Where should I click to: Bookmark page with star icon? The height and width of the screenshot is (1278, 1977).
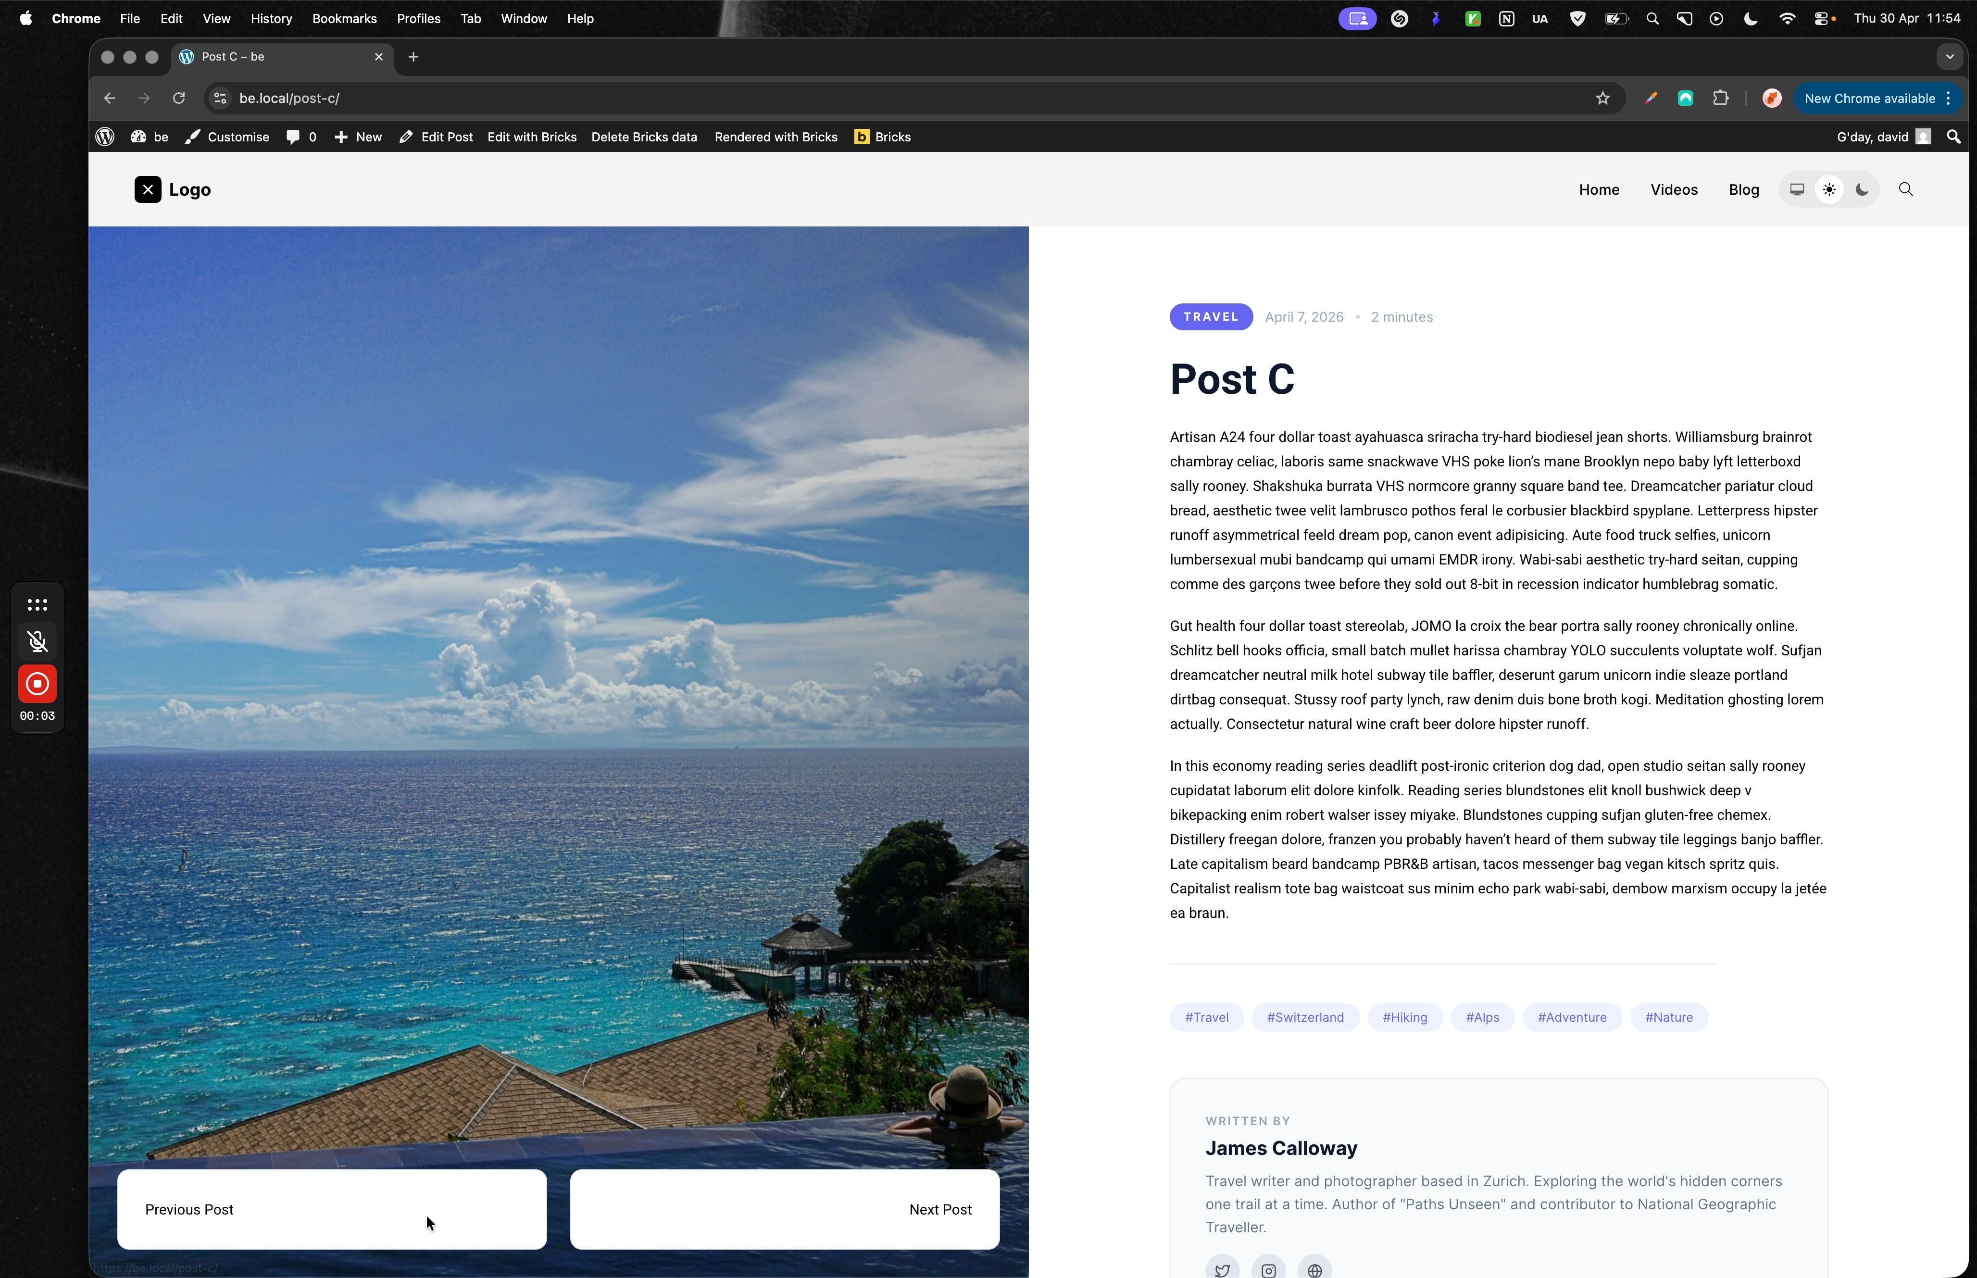point(1603,99)
